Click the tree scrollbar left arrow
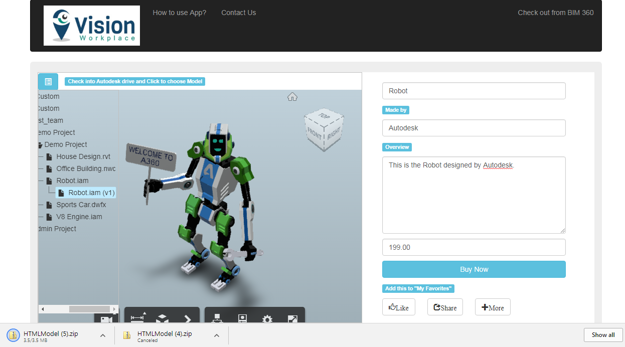Image resolution: width=625 pixels, height=347 pixels. click(x=42, y=309)
